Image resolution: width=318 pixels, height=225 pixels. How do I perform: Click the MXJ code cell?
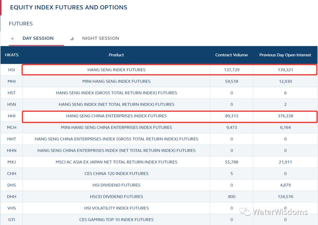click(11, 162)
